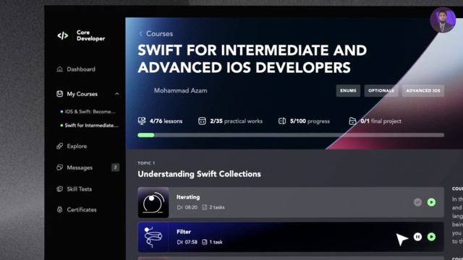Viewport: 463px width, 260px height.
Task: Click the My Courses sidebar icon
Action: tap(59, 94)
